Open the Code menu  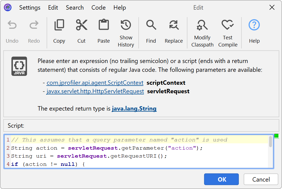click(98, 8)
